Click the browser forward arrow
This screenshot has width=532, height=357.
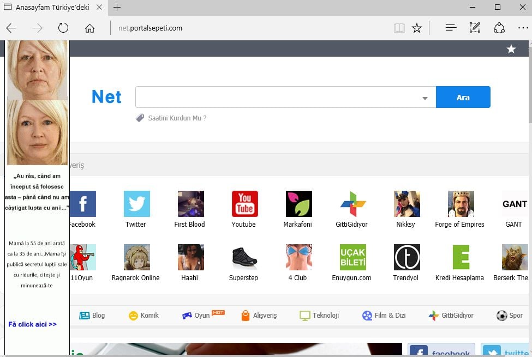37,28
